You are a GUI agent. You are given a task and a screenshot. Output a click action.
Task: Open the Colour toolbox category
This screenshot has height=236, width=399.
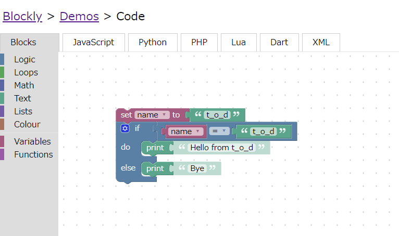(27, 124)
